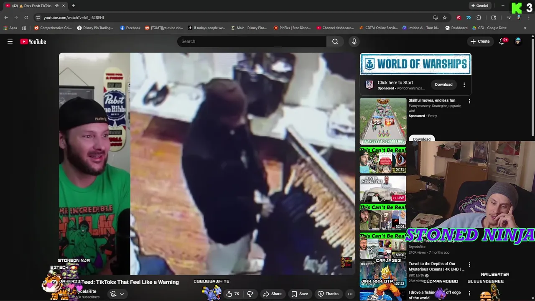Viewport: 535px width, 301px height.
Task: Click the World of Warships banner
Action: [x=415, y=64]
